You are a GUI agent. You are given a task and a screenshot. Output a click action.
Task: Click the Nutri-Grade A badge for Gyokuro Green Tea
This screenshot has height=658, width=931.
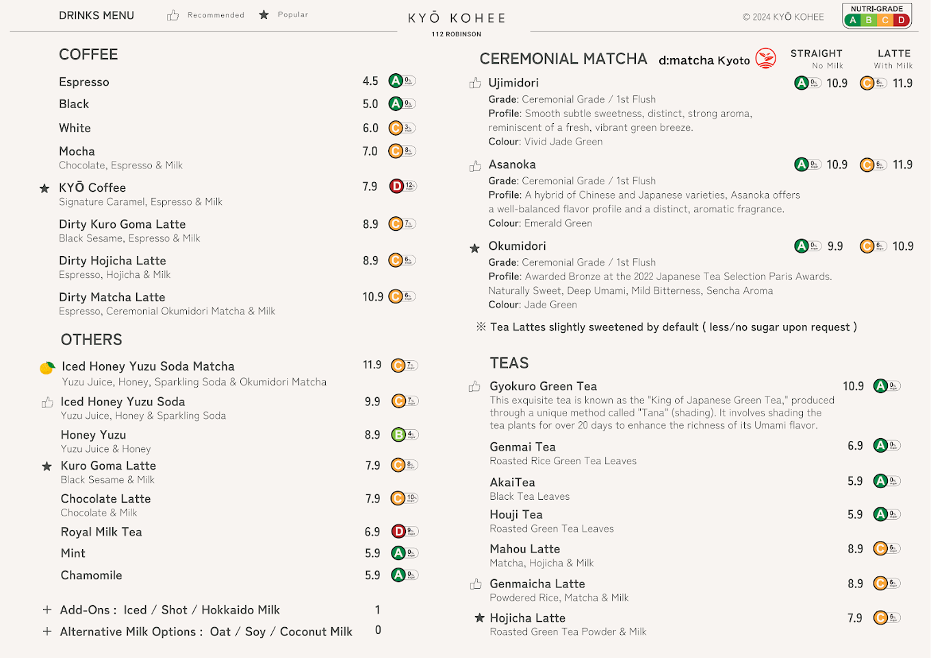coord(887,385)
